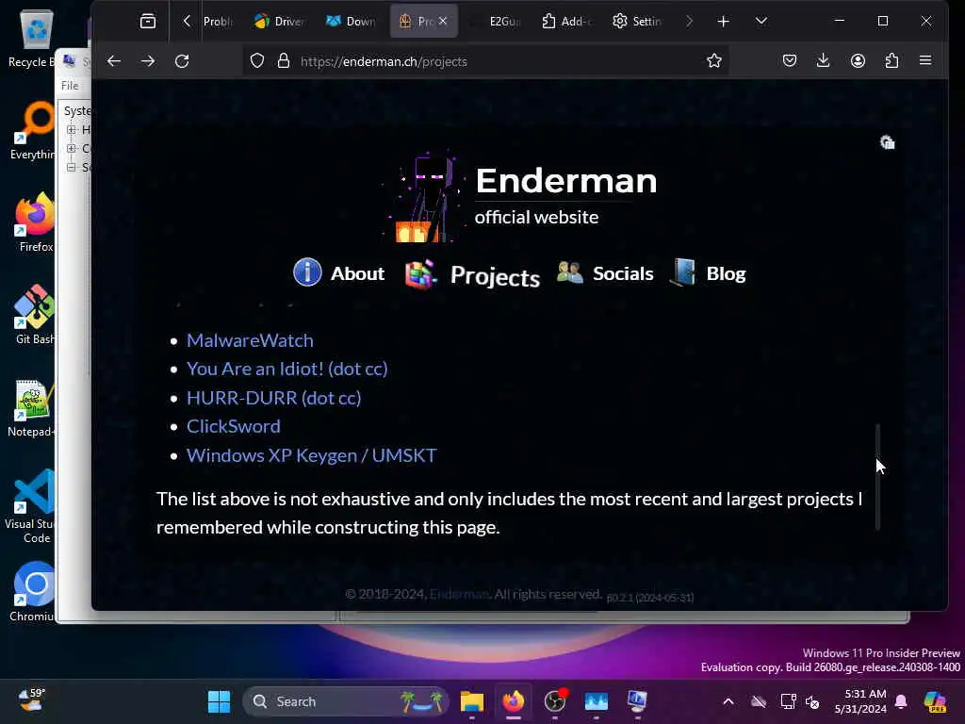Open Firefox desktop shortcut
Image resolution: width=965 pixels, height=724 pixels.
[35, 222]
